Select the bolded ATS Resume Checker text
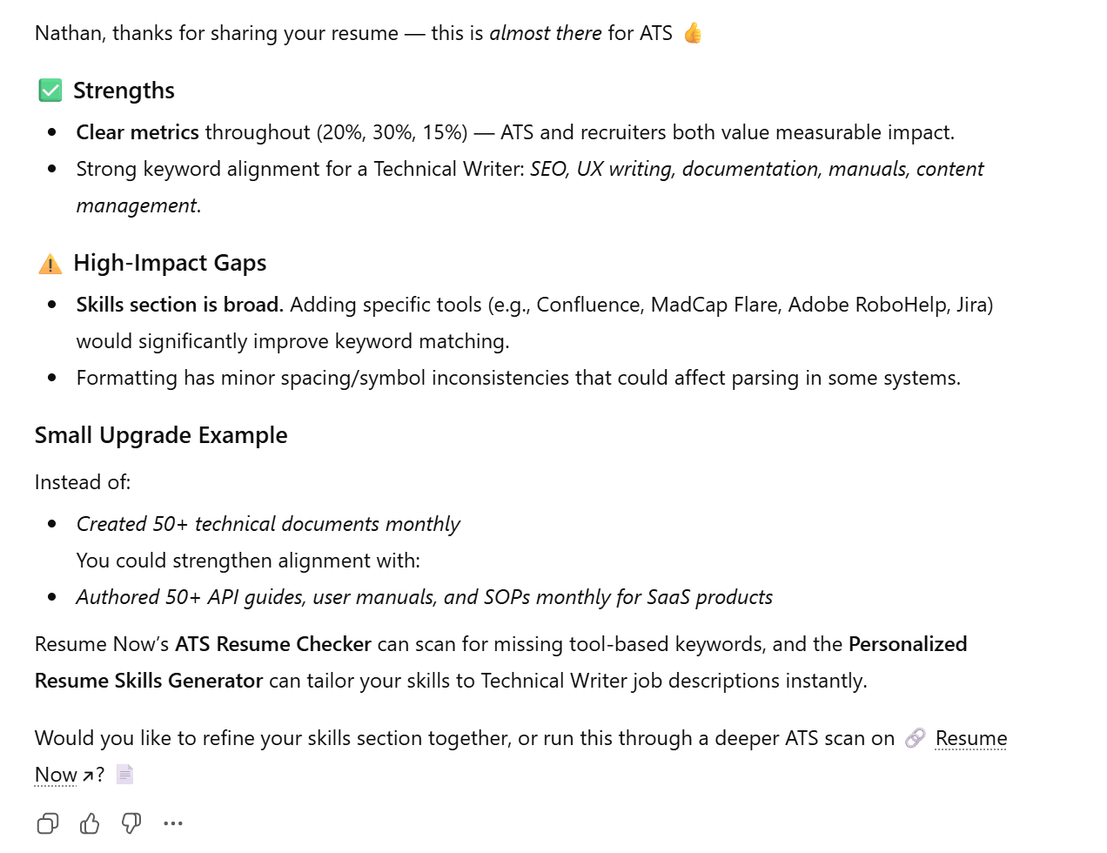The image size is (1107, 853). pyautogui.click(x=272, y=644)
